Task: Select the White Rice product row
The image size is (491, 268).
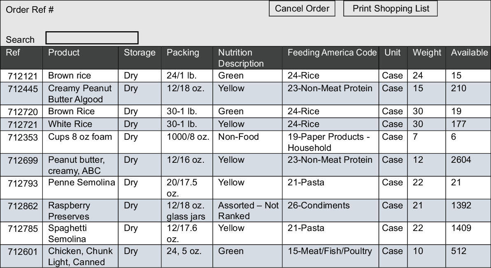Action: point(70,124)
